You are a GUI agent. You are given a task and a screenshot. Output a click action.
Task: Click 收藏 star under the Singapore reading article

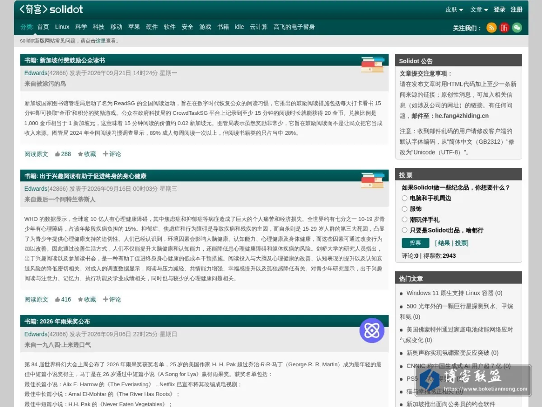(87, 154)
